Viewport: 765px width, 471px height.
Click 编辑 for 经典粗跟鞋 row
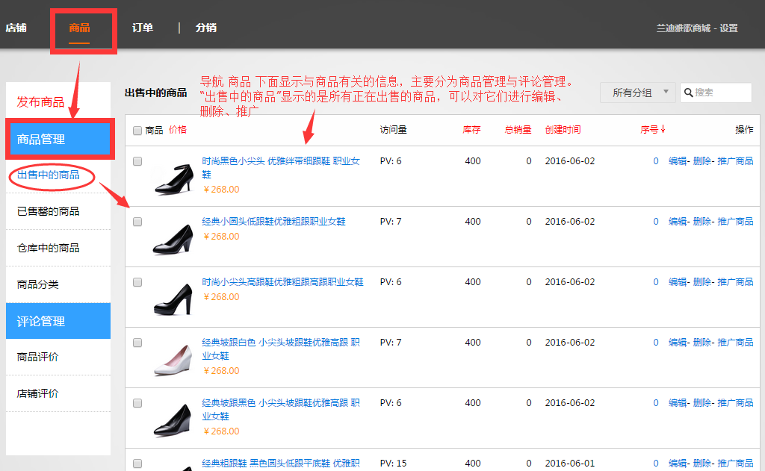coord(677,464)
